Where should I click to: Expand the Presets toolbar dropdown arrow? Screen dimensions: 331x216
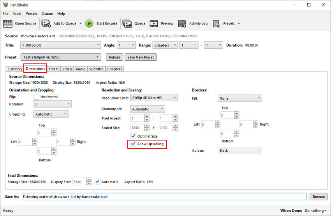pos(239,23)
